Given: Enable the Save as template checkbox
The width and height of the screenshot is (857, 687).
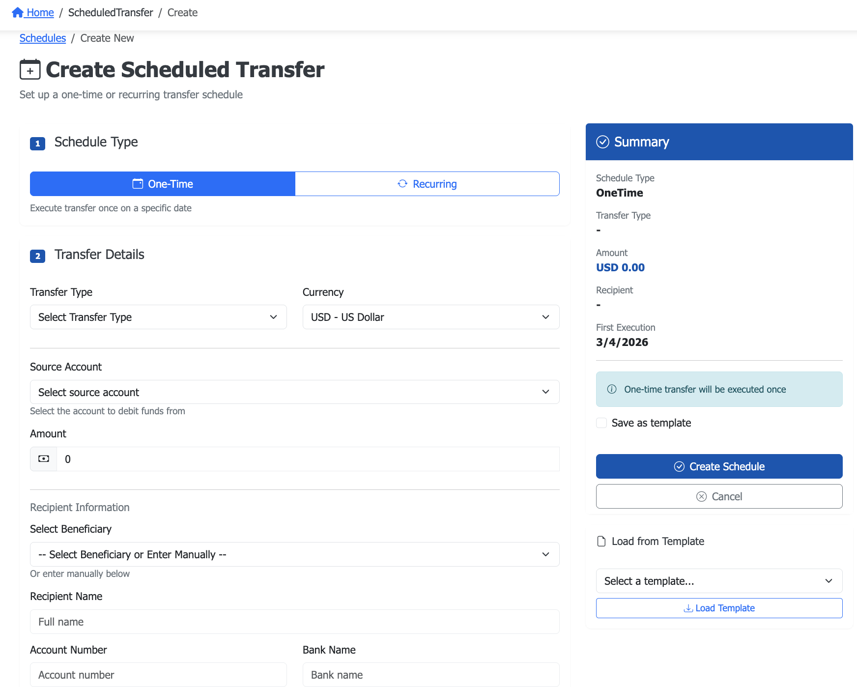Looking at the screenshot, I should [601, 423].
